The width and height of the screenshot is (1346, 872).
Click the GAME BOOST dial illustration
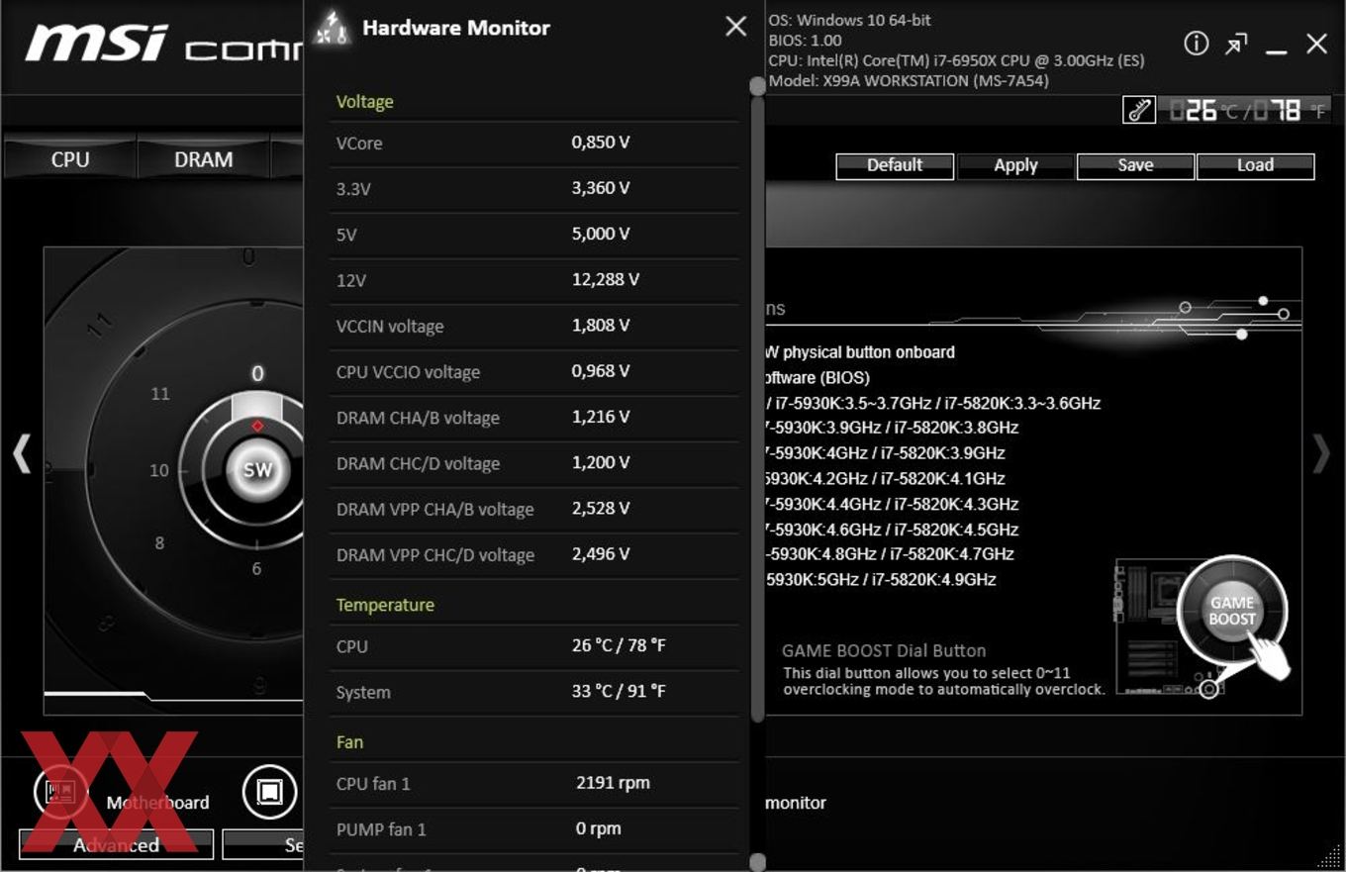pos(1232,611)
